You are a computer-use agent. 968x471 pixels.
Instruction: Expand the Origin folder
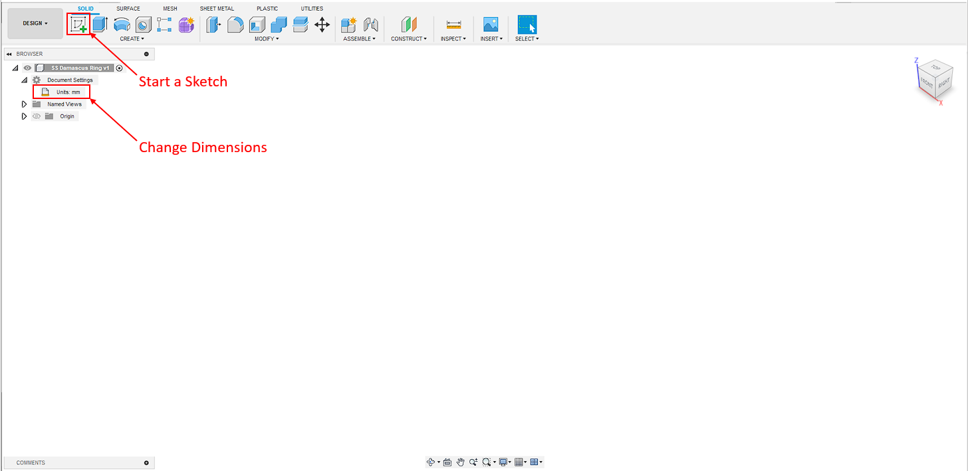pos(25,116)
